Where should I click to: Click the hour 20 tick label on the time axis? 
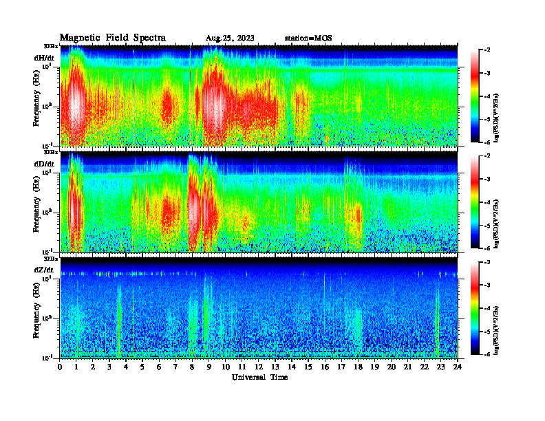coord(391,367)
